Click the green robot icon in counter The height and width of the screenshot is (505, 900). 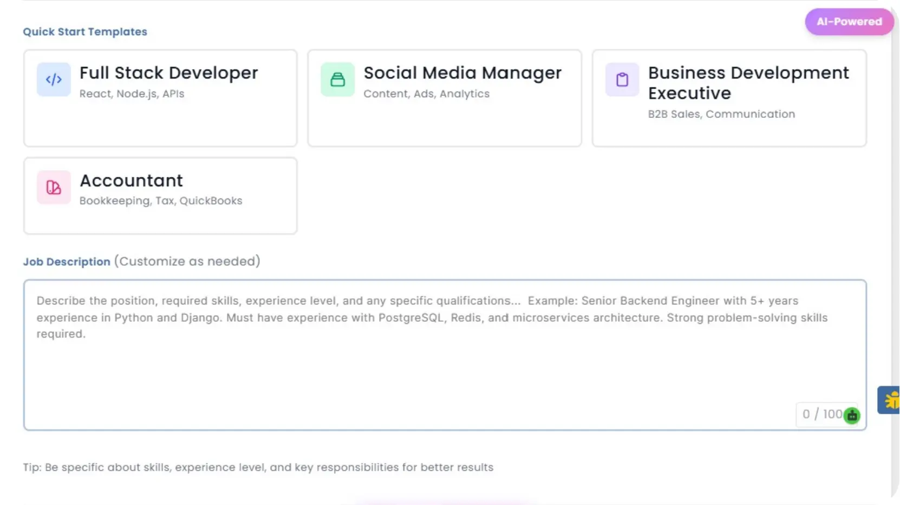point(852,415)
